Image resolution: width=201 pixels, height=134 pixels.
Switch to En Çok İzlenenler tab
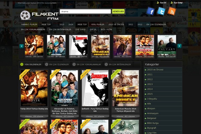click(59, 64)
